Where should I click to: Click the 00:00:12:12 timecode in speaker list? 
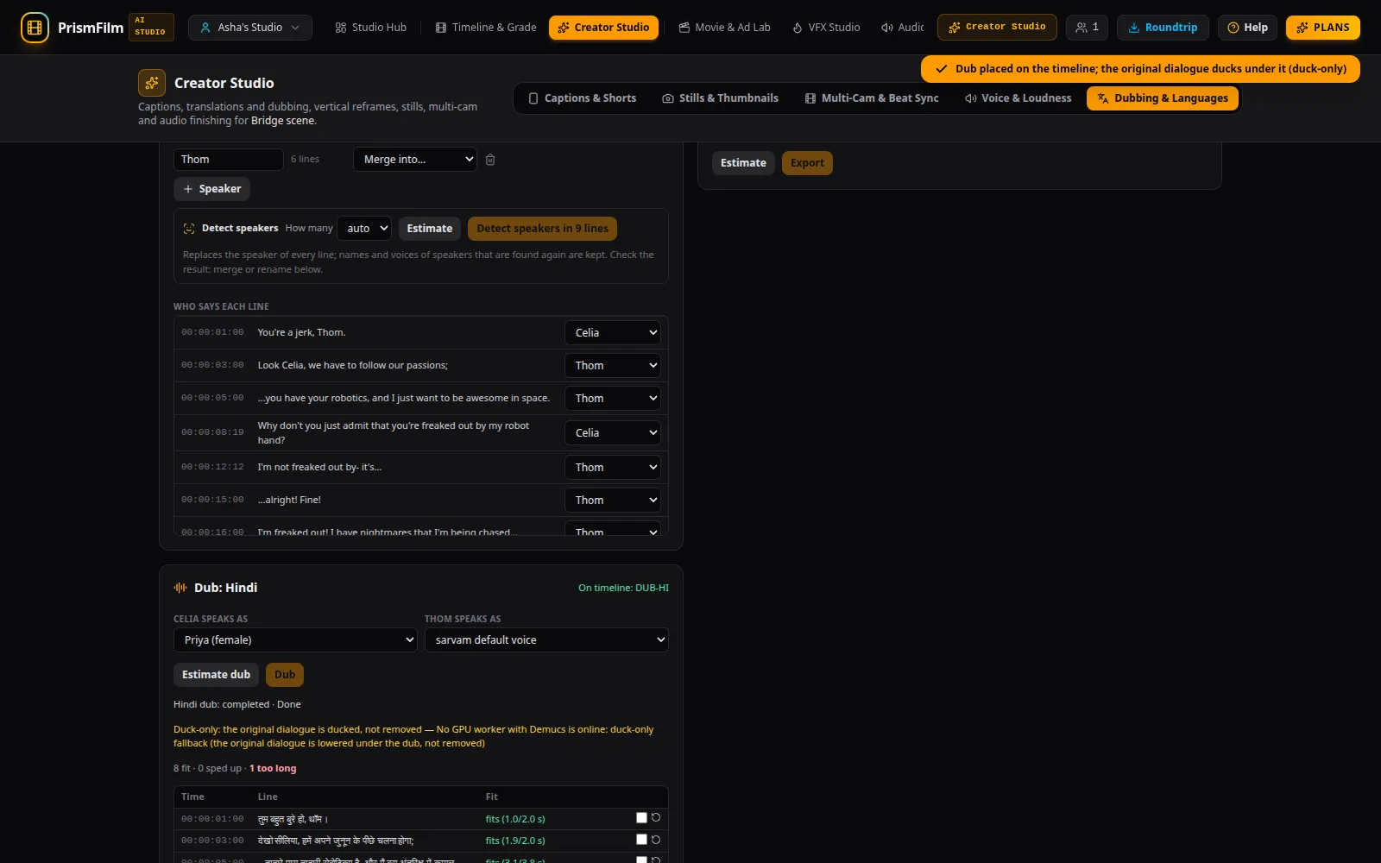tap(212, 467)
